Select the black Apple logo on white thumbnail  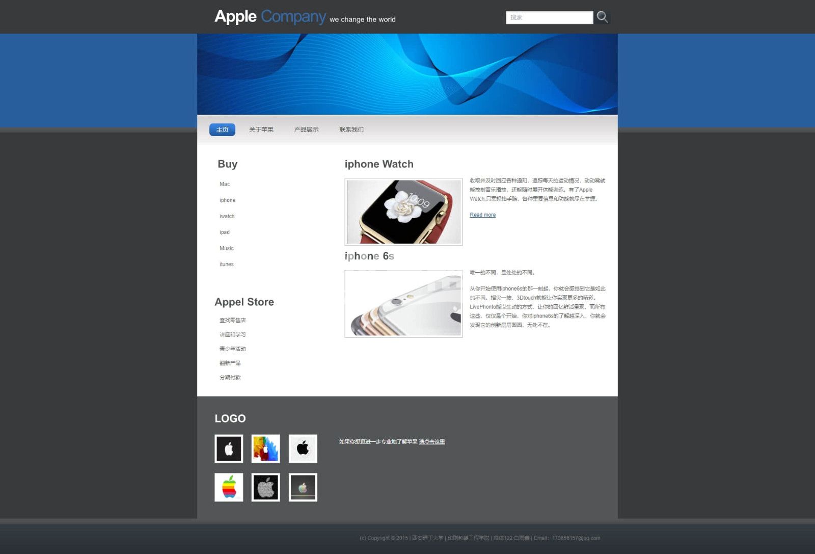point(303,449)
